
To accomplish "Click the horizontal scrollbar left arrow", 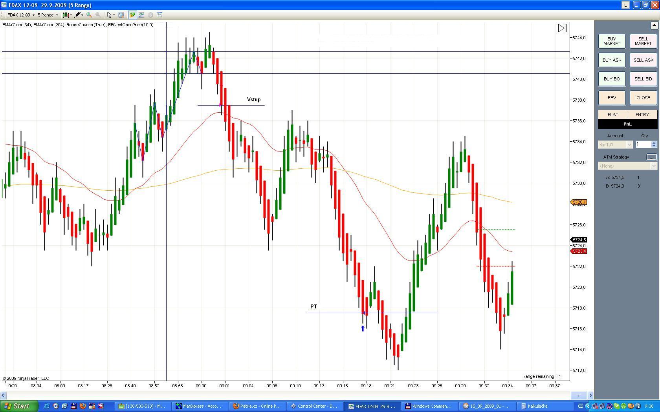I will [x=3, y=395].
